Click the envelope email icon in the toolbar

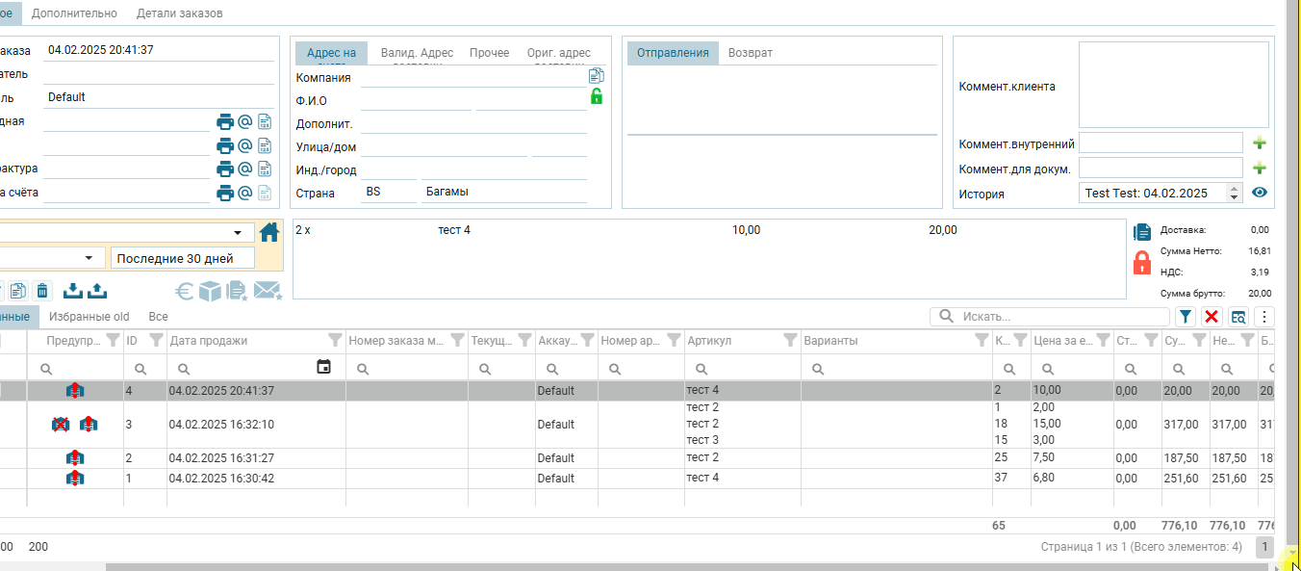click(267, 291)
